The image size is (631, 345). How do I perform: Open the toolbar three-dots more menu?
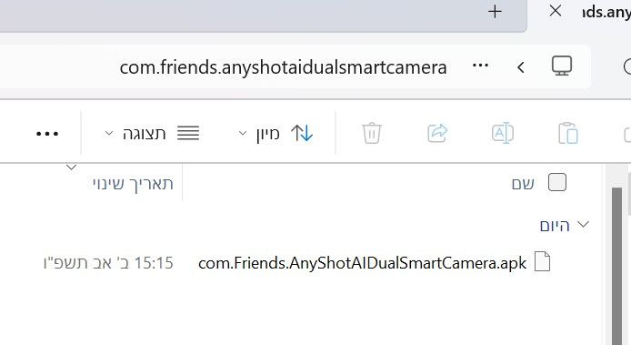coord(47,134)
